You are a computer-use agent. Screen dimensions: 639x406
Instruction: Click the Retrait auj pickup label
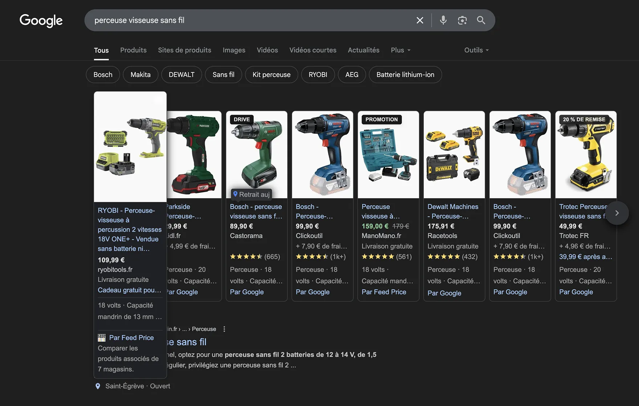(x=252, y=195)
